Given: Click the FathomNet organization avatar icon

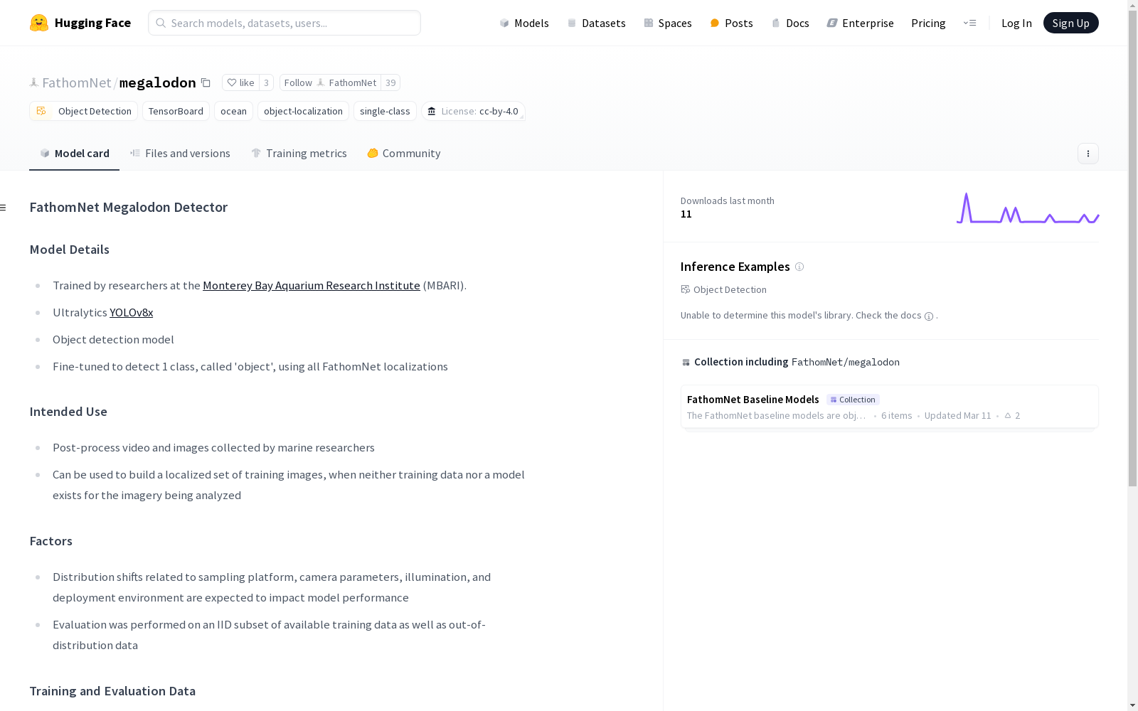Looking at the screenshot, I should (x=34, y=82).
